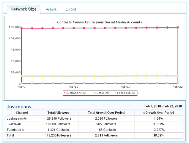Click the date range Feb 7, 2010 - Feb 22, 2010
This screenshot has height=143, width=189.
click(x=163, y=106)
